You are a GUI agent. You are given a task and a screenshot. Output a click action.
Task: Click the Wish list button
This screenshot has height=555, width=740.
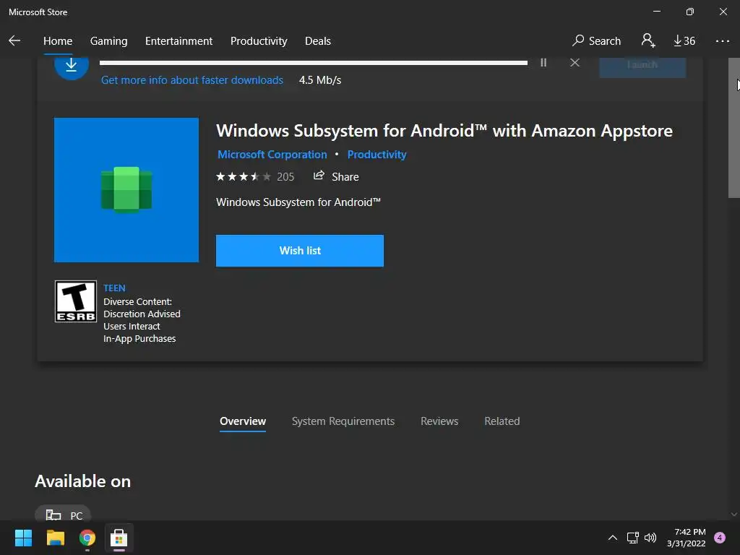pyautogui.click(x=300, y=251)
